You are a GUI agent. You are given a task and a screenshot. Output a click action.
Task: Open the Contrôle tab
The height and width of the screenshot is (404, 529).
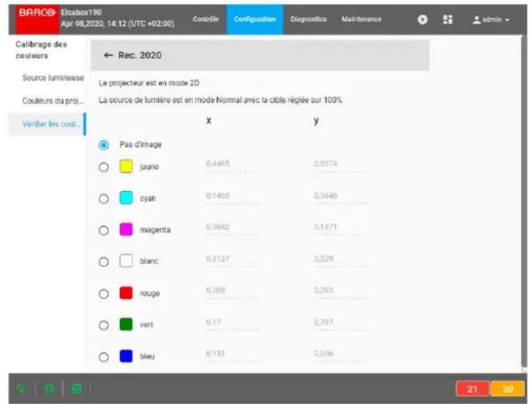205,19
